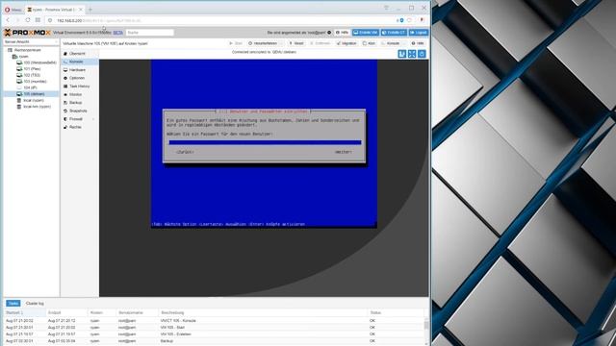
Task: Switch to the Cluster log tab
Action: [35, 304]
